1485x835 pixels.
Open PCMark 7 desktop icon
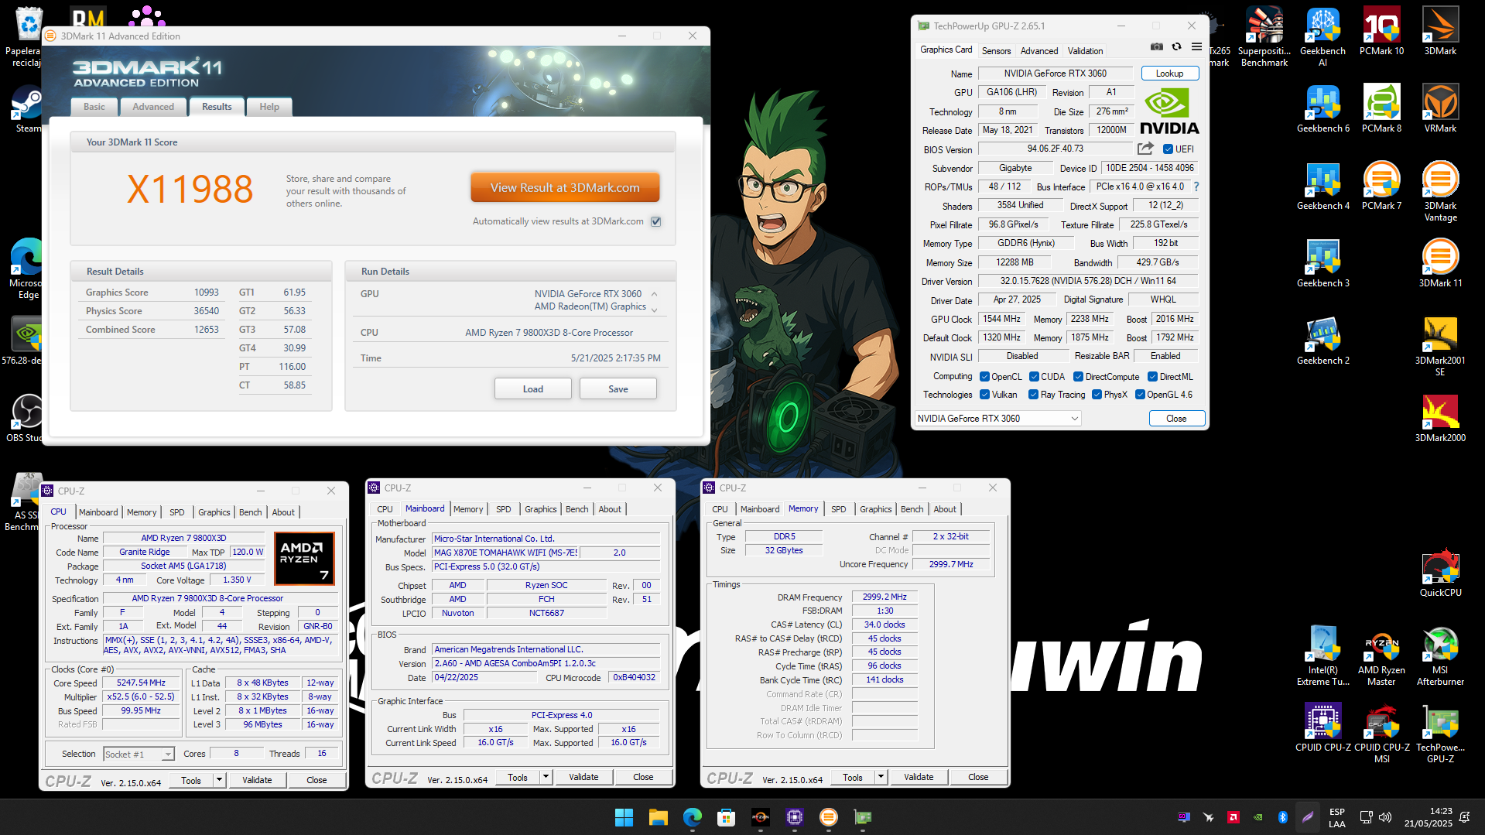[1381, 186]
